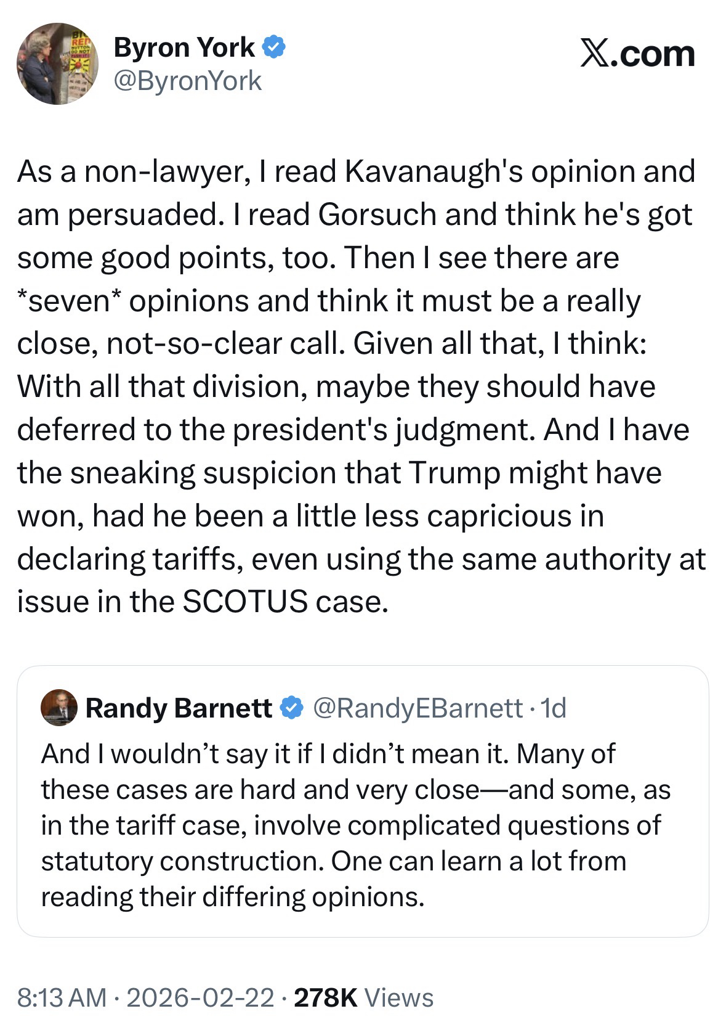Click the 8:13 AM post time
This screenshot has width=726, height=1035.
pyautogui.click(x=62, y=997)
